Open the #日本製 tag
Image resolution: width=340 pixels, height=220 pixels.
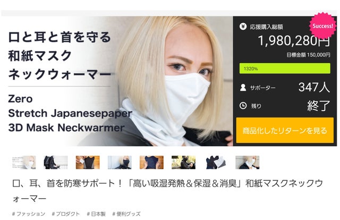(x=96, y=214)
